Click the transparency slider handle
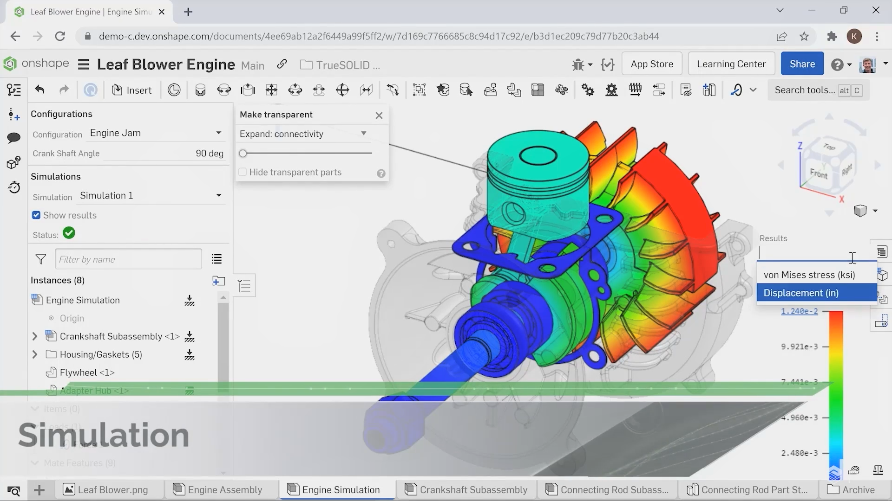Image resolution: width=892 pixels, height=501 pixels. pos(243,153)
